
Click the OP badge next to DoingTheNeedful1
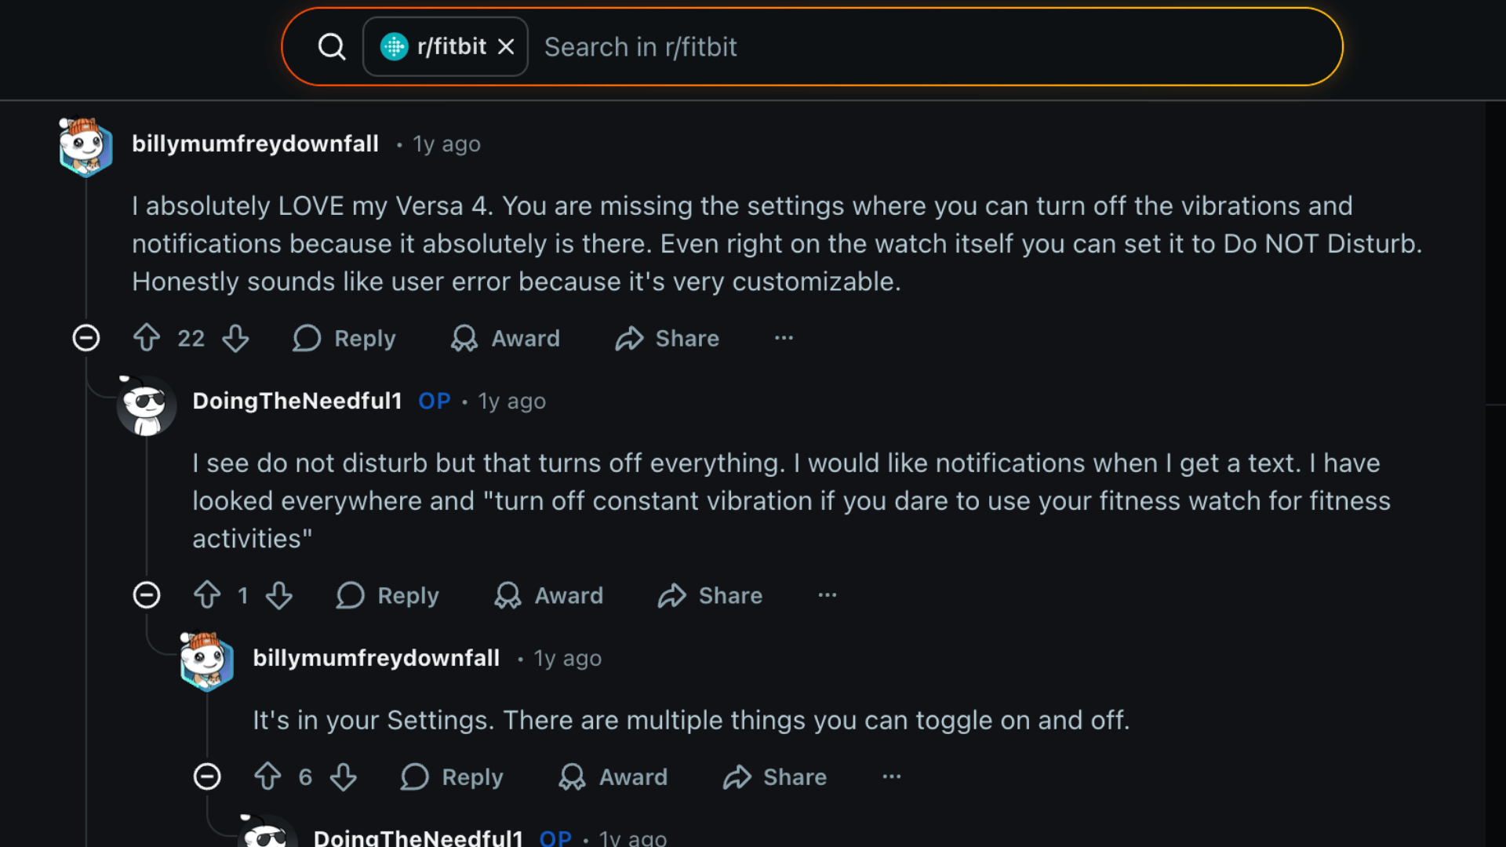(434, 401)
